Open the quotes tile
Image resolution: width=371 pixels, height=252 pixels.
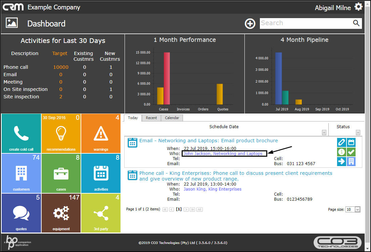point(21,213)
